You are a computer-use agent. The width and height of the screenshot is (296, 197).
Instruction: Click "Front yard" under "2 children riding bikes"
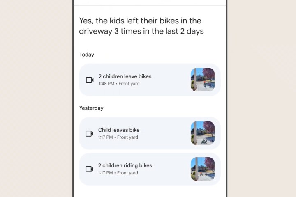pos(127,173)
